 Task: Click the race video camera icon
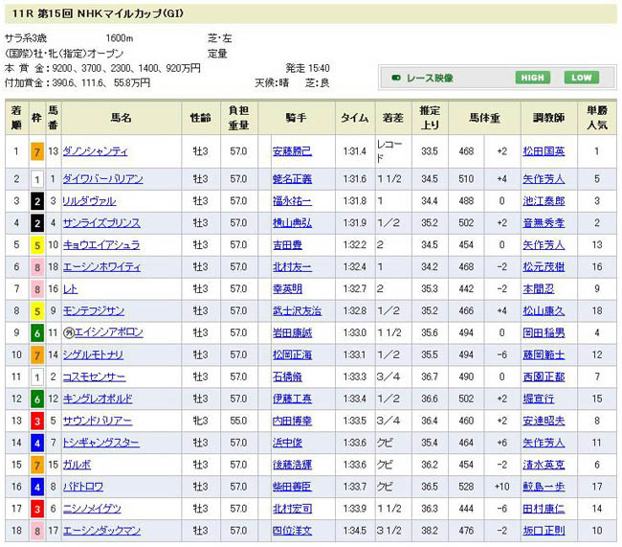(395, 78)
